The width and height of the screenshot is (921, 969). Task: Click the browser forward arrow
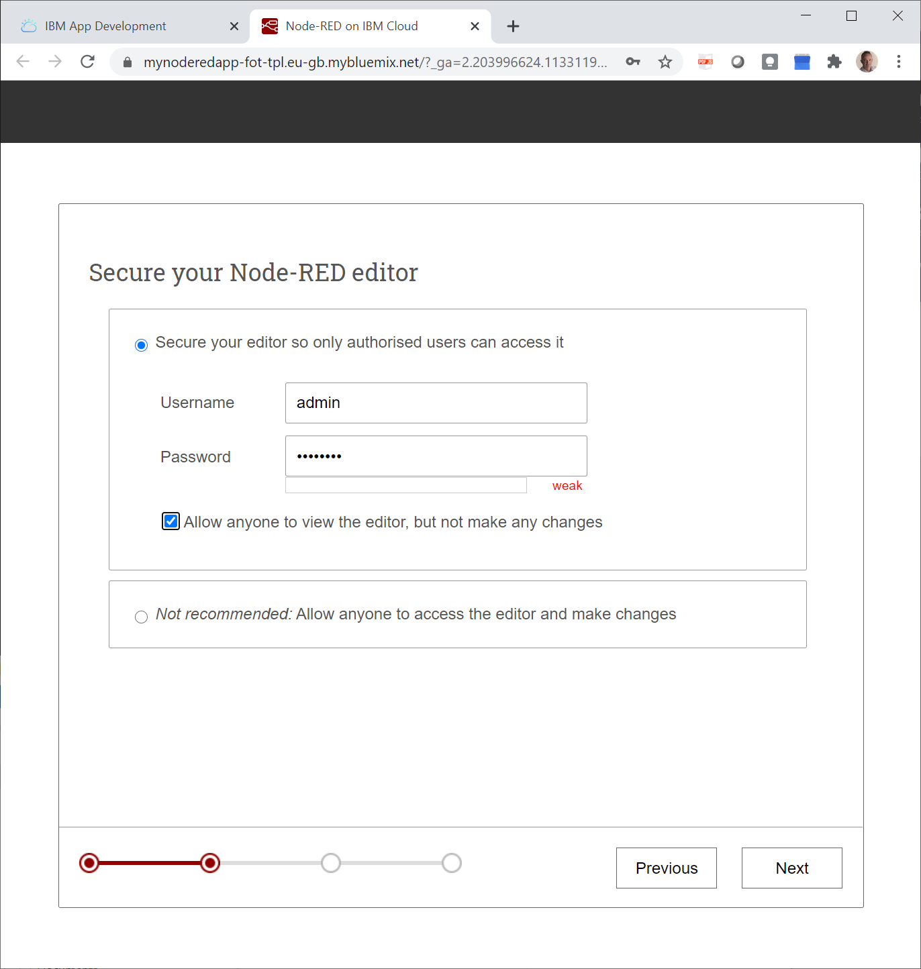(x=55, y=62)
